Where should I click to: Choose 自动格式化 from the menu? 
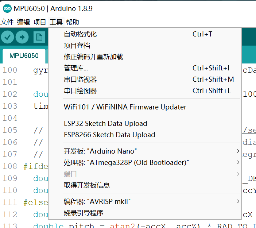tap(145, 34)
